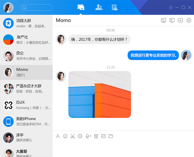Screen dimensions: 194x157
Task: Open the 急产社 conversation
Action: click(x=26, y=40)
